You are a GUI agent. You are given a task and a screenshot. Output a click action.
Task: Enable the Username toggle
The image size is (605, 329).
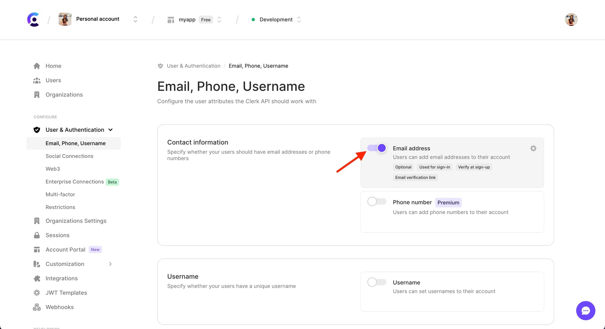pos(377,282)
